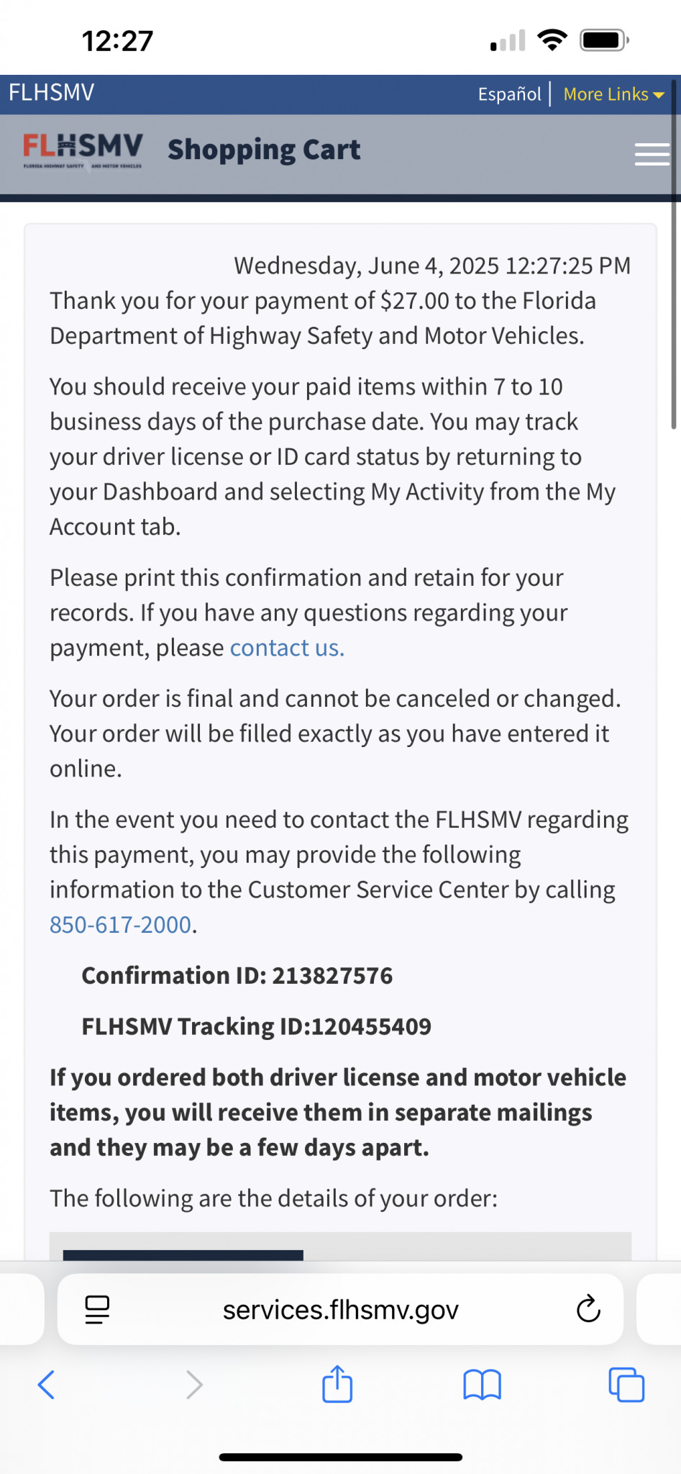Tap the Wi-Fi status icon

click(552, 40)
